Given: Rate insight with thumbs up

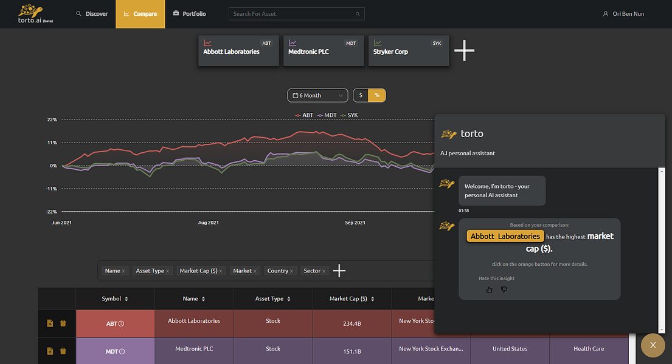Looking at the screenshot, I should coord(490,289).
